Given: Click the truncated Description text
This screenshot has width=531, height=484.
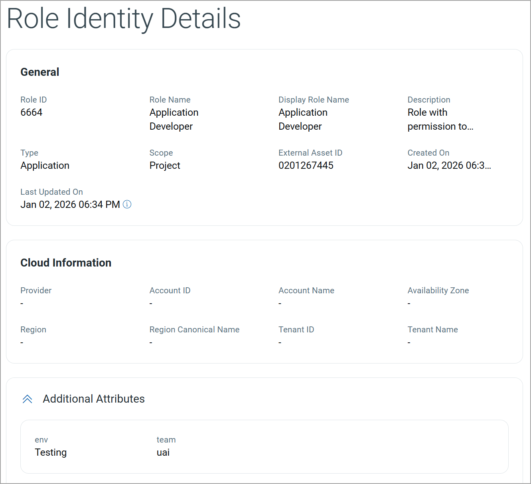Looking at the screenshot, I should coord(440,119).
